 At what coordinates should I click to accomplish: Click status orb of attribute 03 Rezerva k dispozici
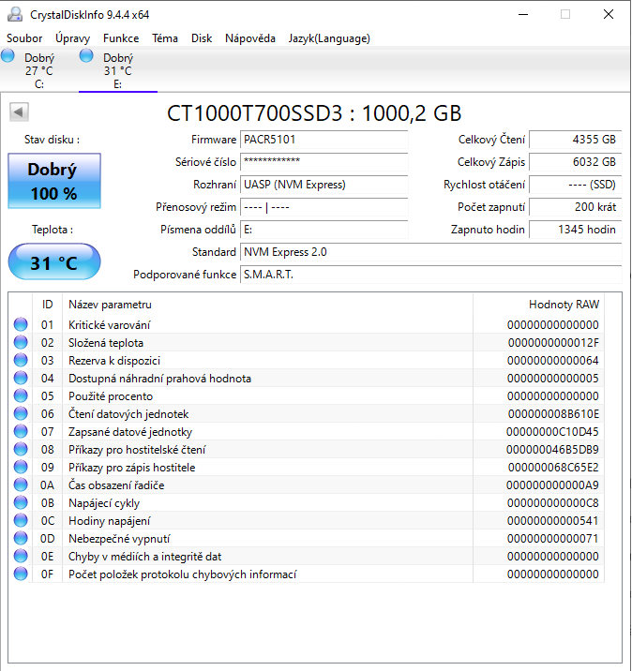(x=21, y=360)
